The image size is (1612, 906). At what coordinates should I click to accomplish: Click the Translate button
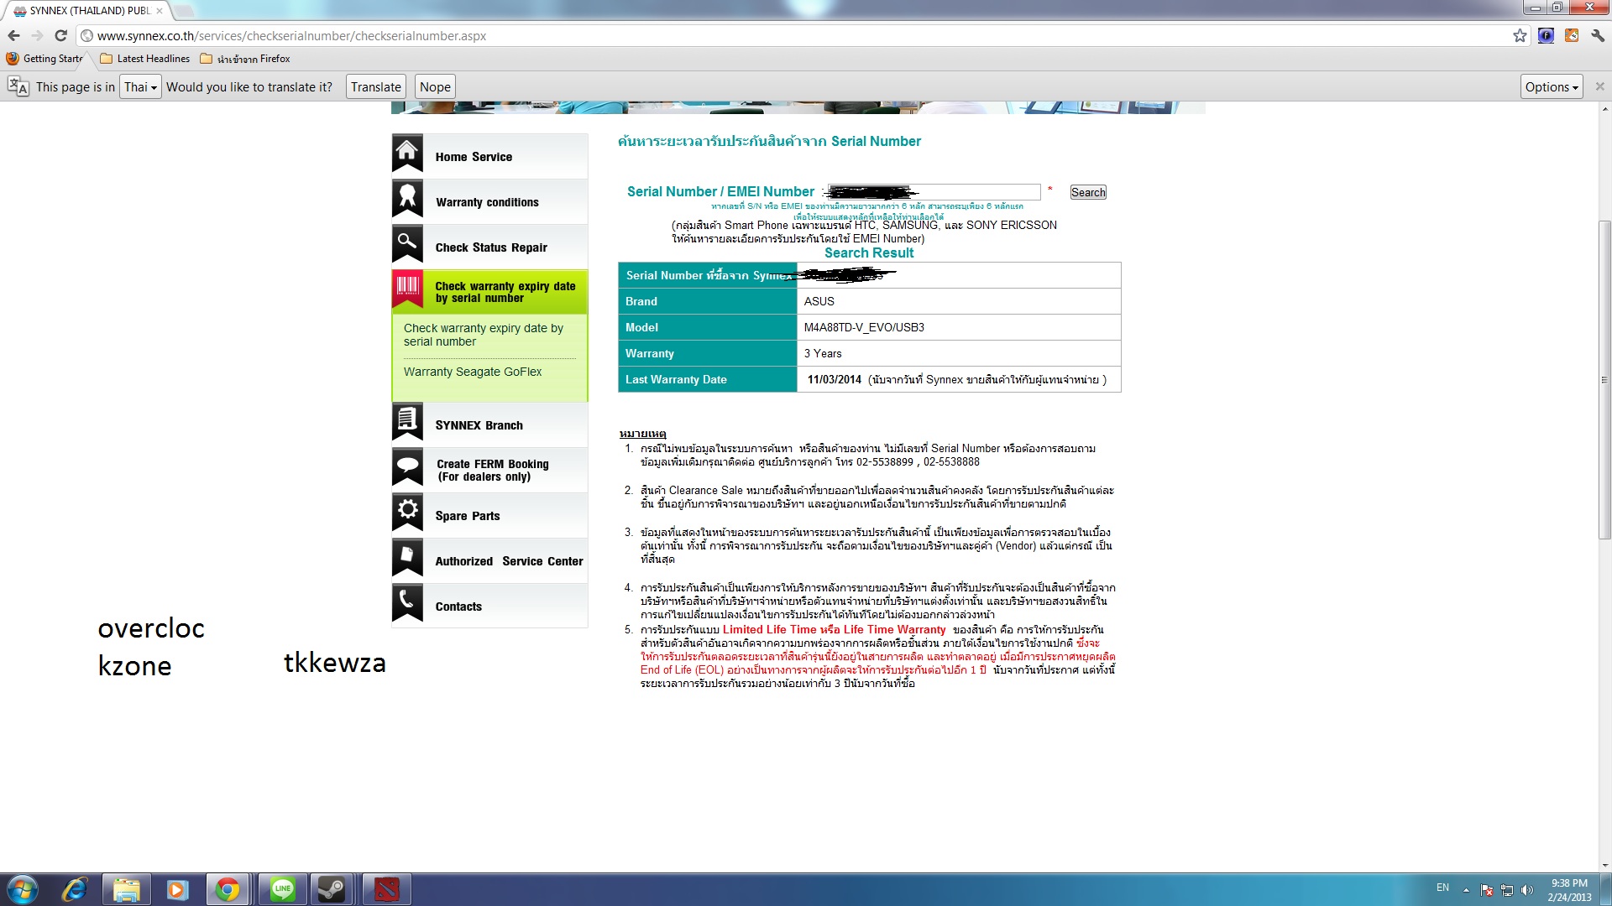pyautogui.click(x=375, y=87)
